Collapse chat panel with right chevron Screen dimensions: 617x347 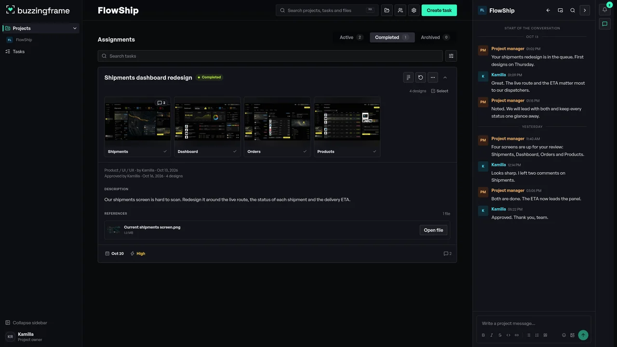tap(585, 10)
